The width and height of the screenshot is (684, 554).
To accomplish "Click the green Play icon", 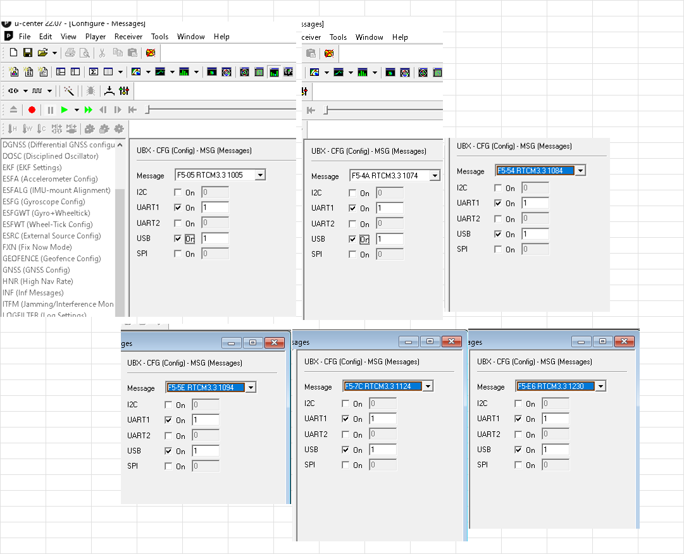I will coord(65,110).
